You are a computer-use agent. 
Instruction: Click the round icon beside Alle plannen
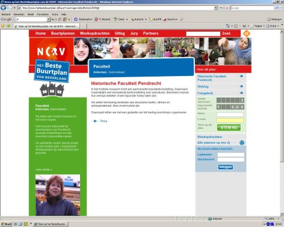pyautogui.click(x=242, y=142)
